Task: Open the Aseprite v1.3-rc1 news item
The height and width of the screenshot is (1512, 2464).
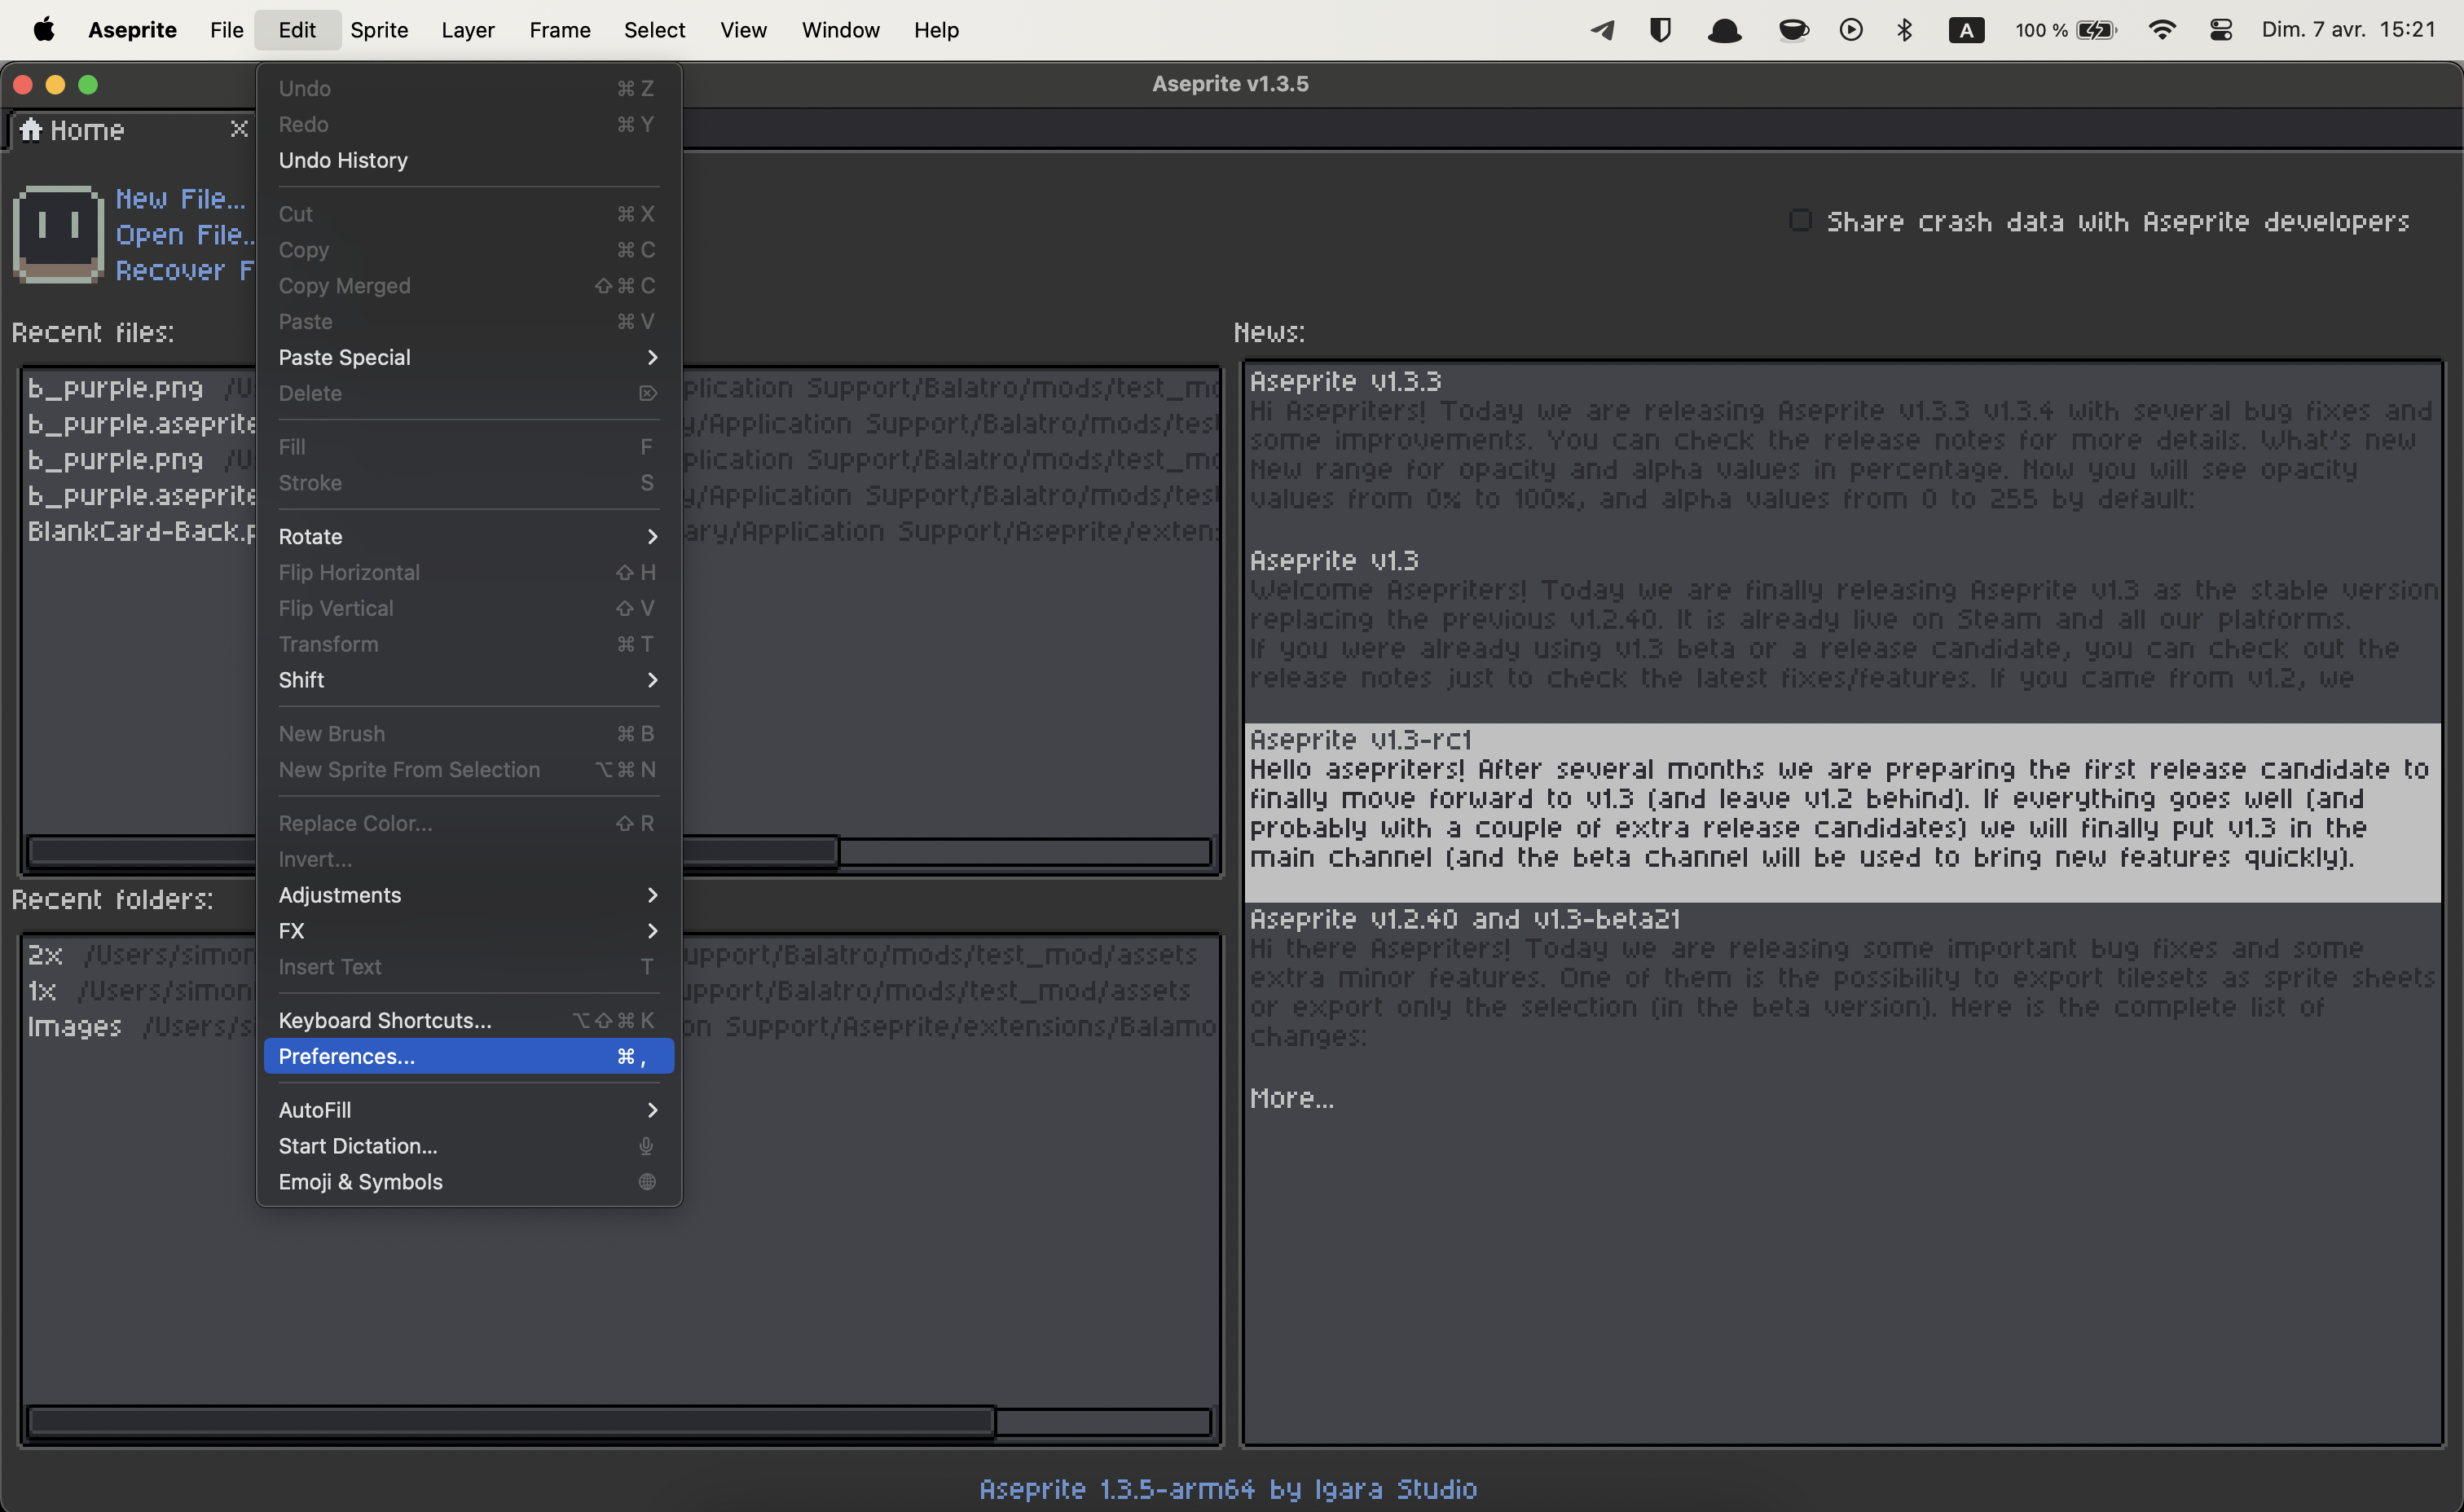Action: [x=1842, y=812]
